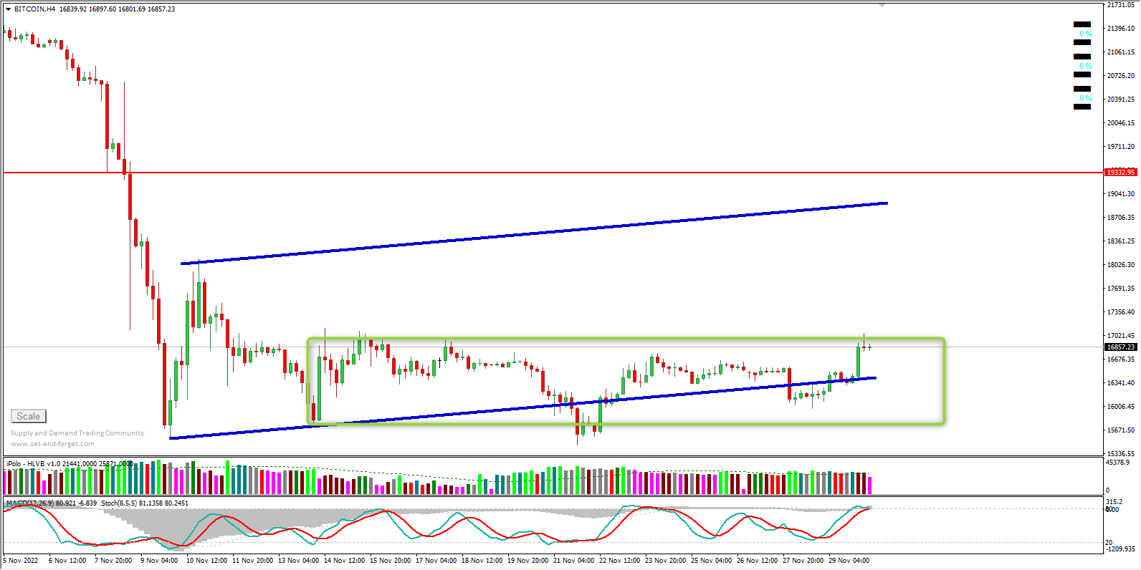Click price axis value 15671.50
1141x570 pixels.
(x=1121, y=430)
